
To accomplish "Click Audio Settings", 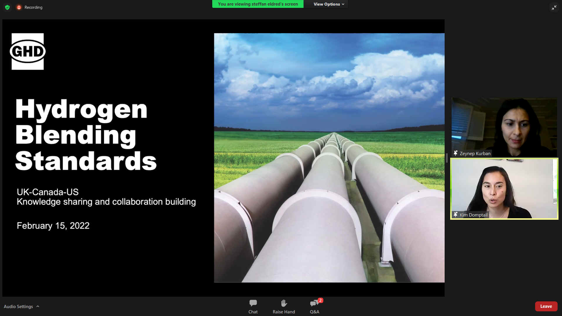I will click(18, 306).
